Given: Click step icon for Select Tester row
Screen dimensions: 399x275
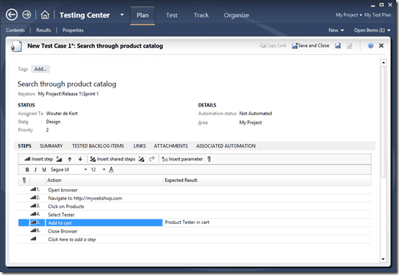Looking at the screenshot, I should pyautogui.click(x=33, y=214).
